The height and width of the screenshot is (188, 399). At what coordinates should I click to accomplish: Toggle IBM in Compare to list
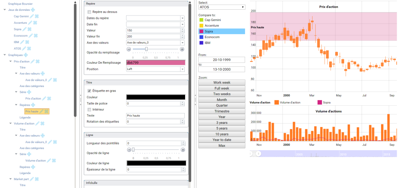tap(222, 43)
